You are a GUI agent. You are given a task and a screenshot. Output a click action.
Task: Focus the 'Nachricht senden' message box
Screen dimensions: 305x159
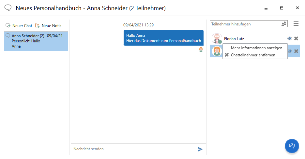click(133, 149)
